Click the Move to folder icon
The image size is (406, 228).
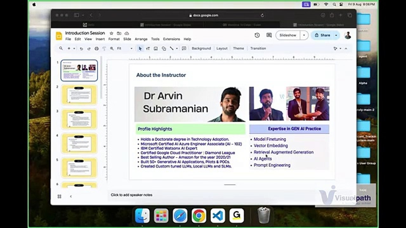point(119,33)
